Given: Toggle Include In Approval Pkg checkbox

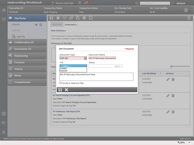Looking at the screenshot, I should click(60, 83).
